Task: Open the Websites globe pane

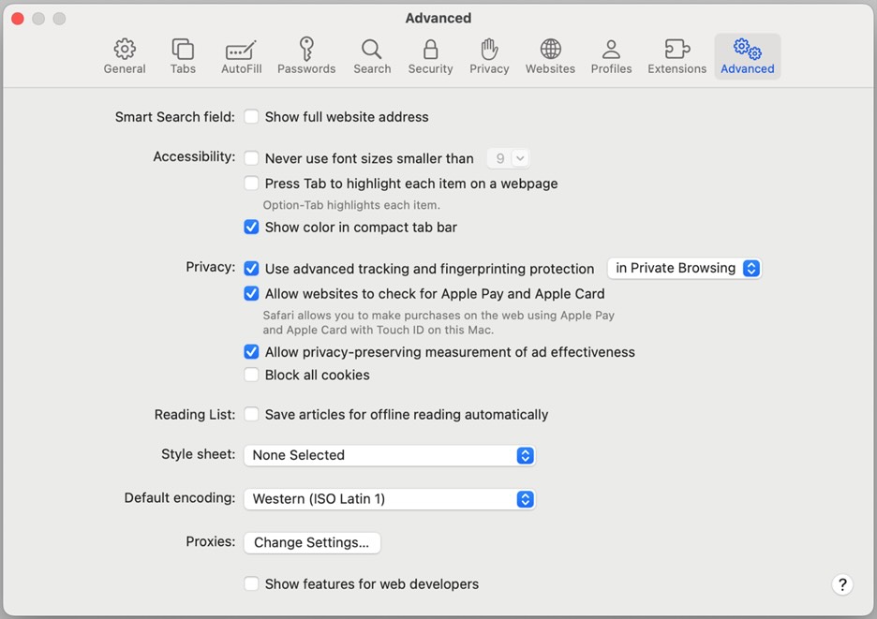Action: click(550, 56)
